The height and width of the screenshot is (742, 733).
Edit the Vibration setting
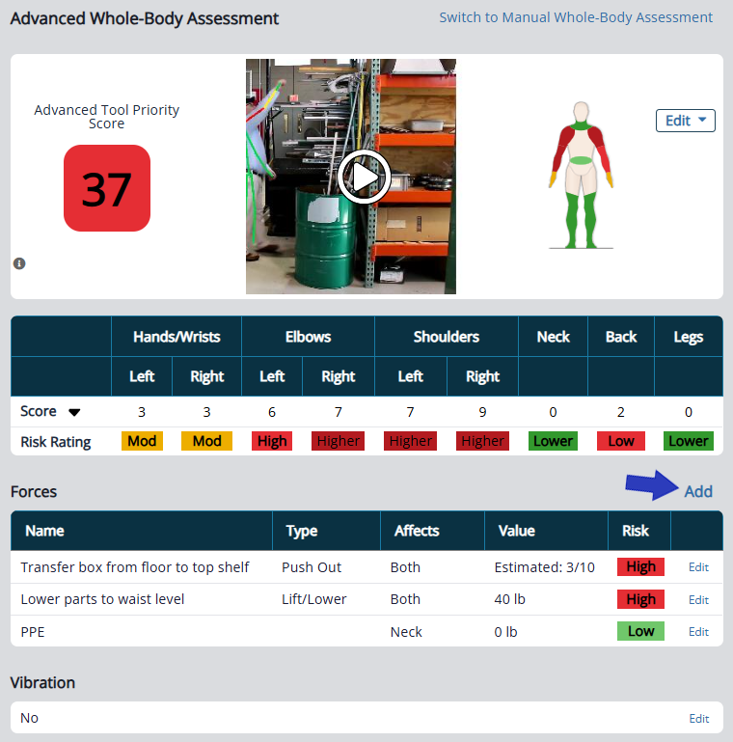click(x=698, y=719)
